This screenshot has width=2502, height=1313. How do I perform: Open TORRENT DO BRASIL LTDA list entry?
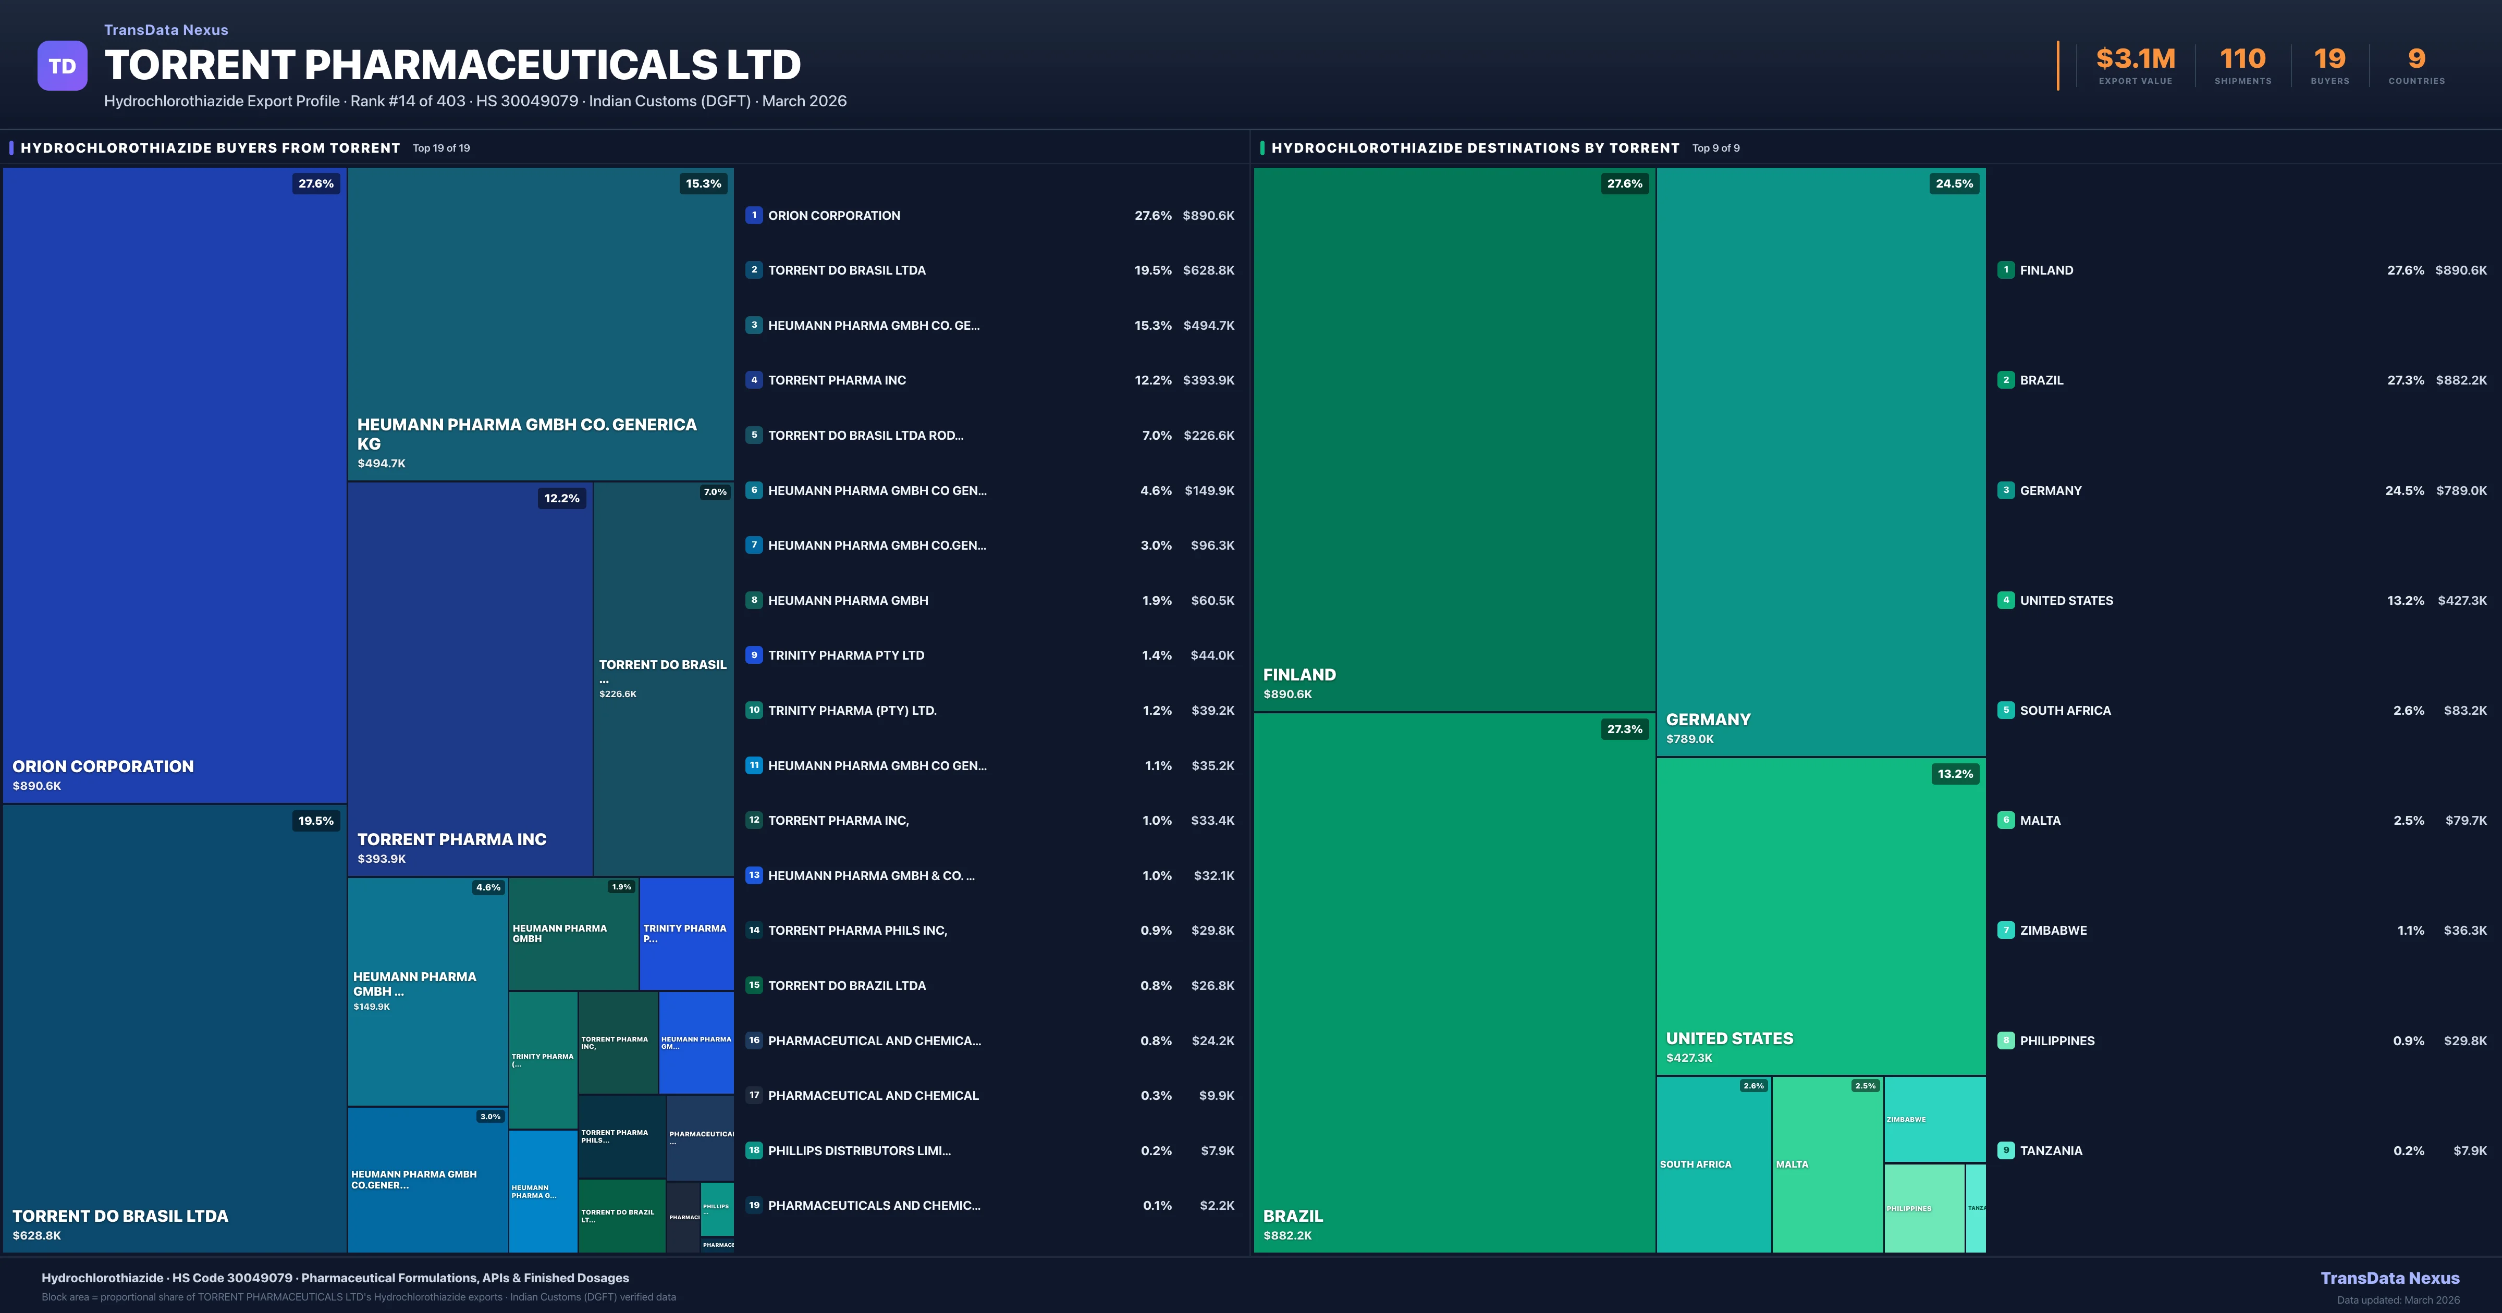point(846,270)
